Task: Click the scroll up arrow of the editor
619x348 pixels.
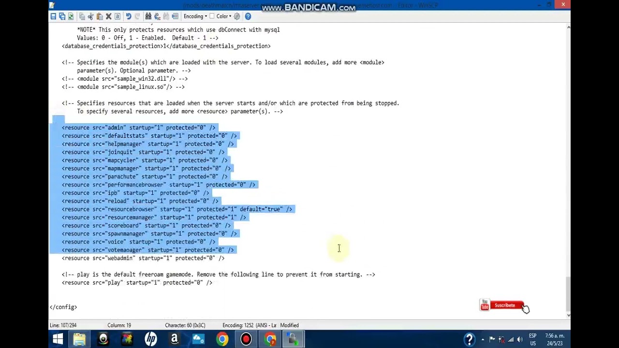Action: pyautogui.click(x=568, y=28)
